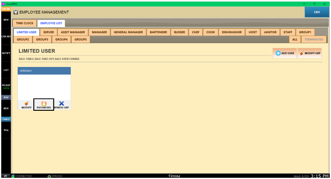Show the GENERAL MANAGER group
This screenshot has height=179, width=331.
click(128, 32)
